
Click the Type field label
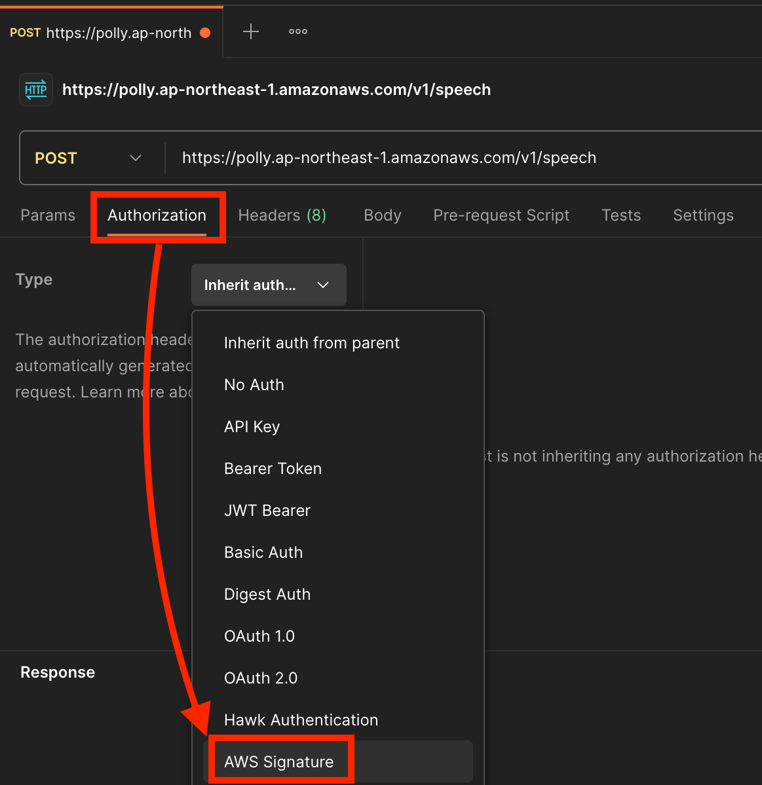pyautogui.click(x=34, y=280)
